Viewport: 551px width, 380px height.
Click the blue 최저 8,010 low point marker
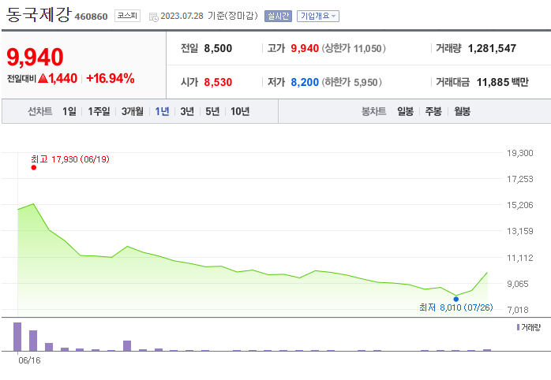(x=455, y=299)
